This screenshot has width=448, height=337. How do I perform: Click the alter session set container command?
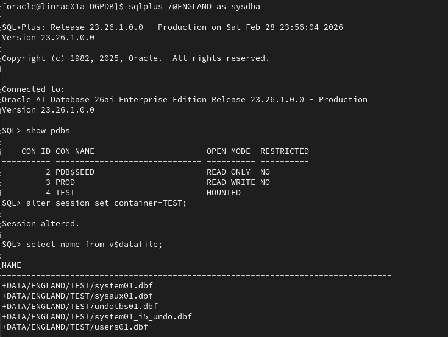coord(107,203)
